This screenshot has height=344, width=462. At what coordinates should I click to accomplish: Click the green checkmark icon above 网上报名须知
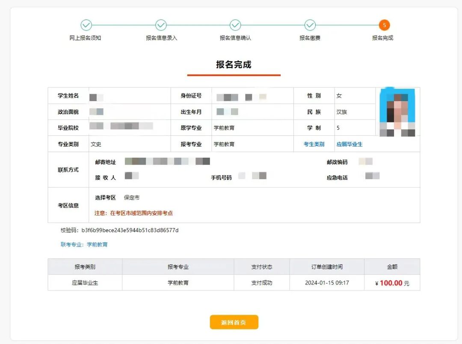tap(86, 26)
